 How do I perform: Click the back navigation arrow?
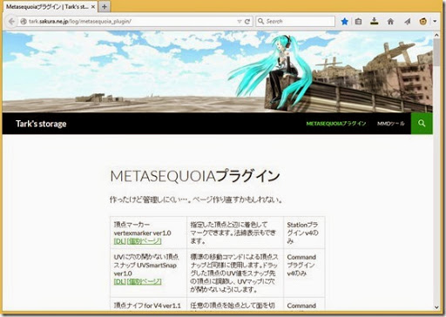click(x=11, y=22)
